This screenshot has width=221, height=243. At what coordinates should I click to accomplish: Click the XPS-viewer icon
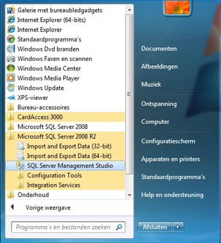pyautogui.click(x=11, y=98)
